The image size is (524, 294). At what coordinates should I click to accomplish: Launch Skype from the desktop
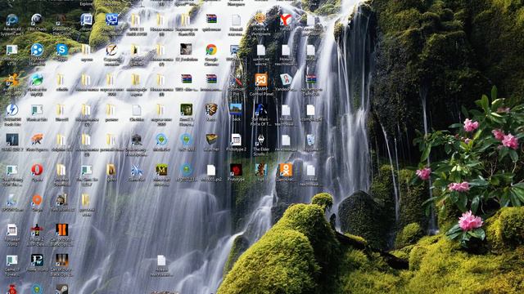[62, 50]
